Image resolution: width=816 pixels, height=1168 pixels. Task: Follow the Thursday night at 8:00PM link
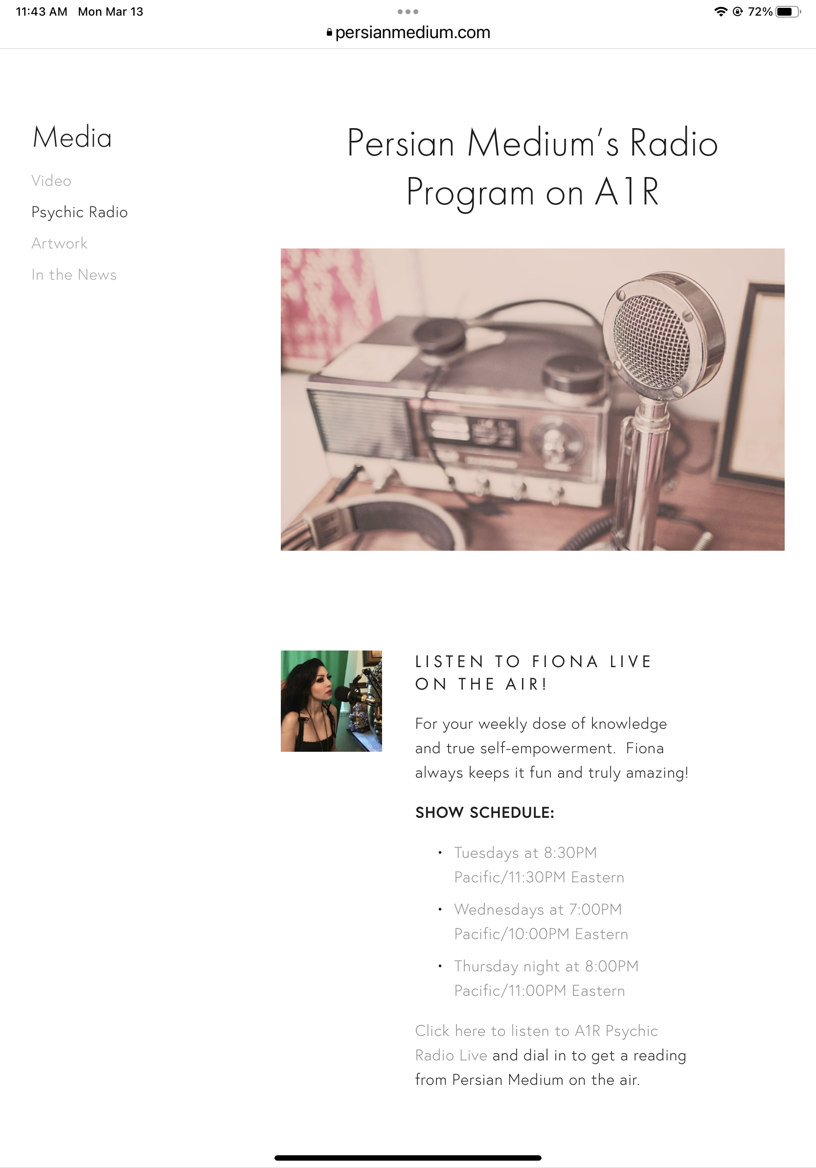tap(546, 978)
